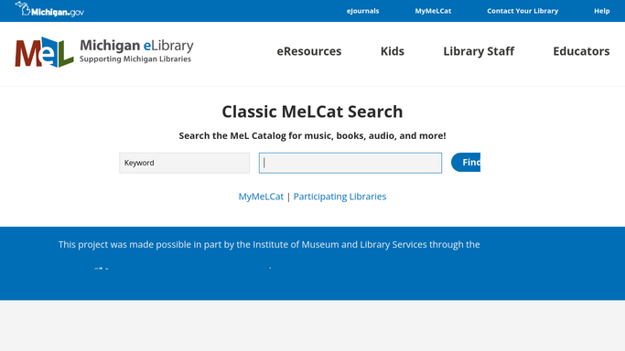625x351 pixels.
Task: Follow the MyMeLCat link below the search
Action: tap(261, 197)
